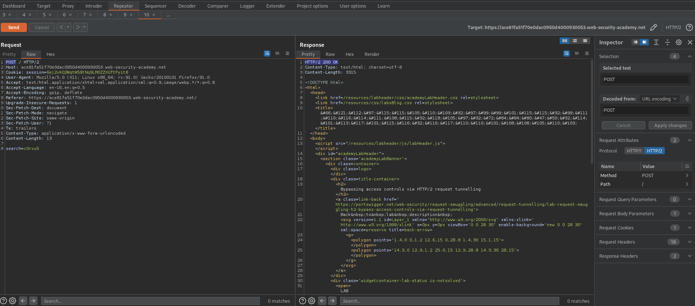Open the Extender tab
The height and width of the screenshot is (306, 695).
click(x=276, y=6)
